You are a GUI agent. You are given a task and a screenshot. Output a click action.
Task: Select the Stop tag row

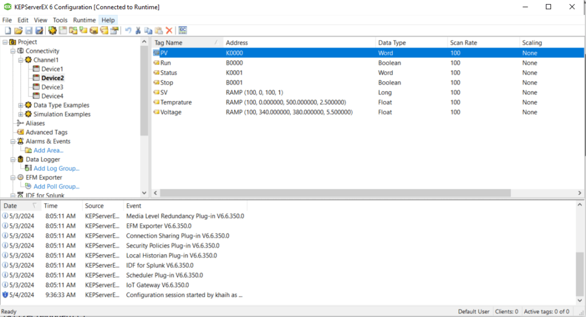coord(368,82)
